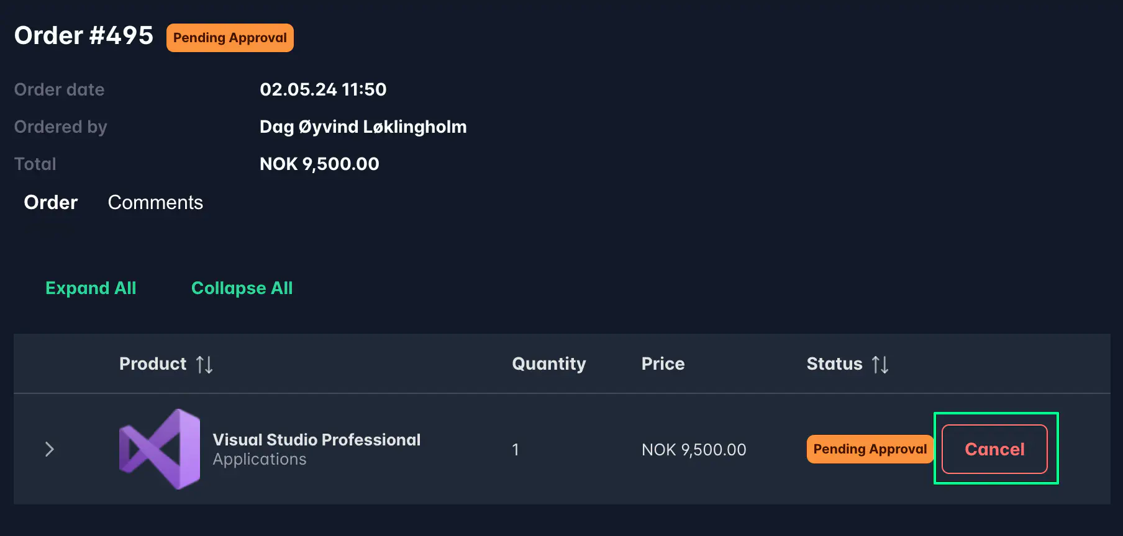1123x536 pixels.
Task: Click the Applications category text
Action: 260,459
